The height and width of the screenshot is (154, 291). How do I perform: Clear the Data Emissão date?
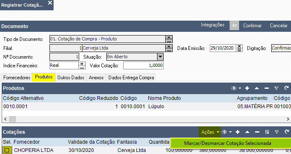(x=239, y=46)
